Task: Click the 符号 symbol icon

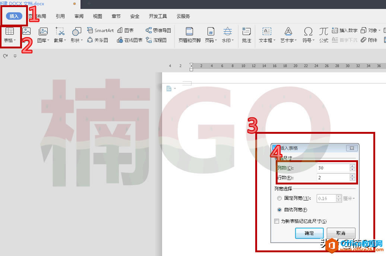Action: click(308, 32)
